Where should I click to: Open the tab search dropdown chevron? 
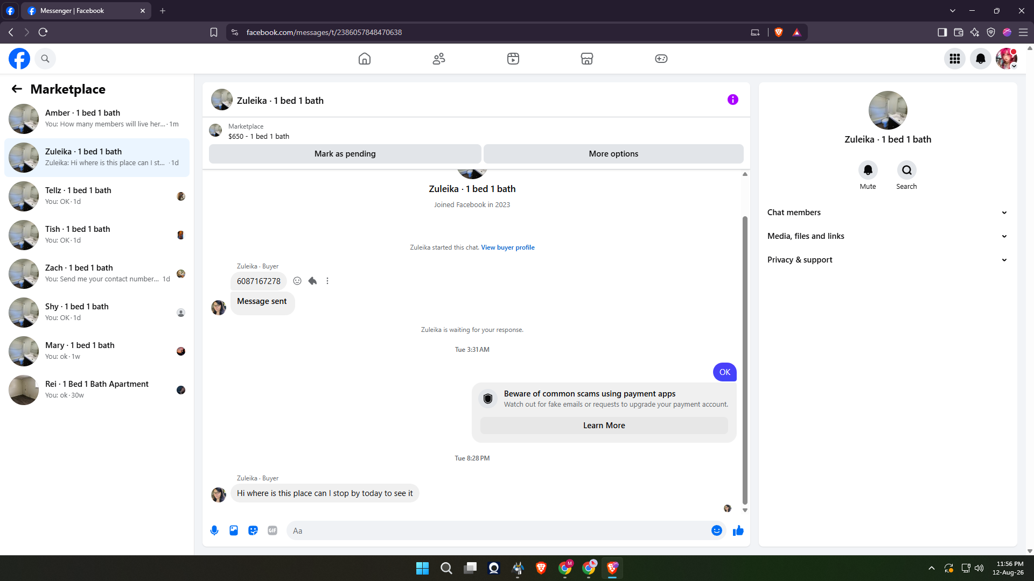(x=953, y=11)
